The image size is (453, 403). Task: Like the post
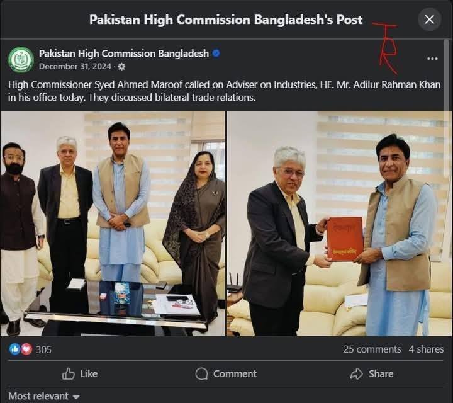[80, 374]
